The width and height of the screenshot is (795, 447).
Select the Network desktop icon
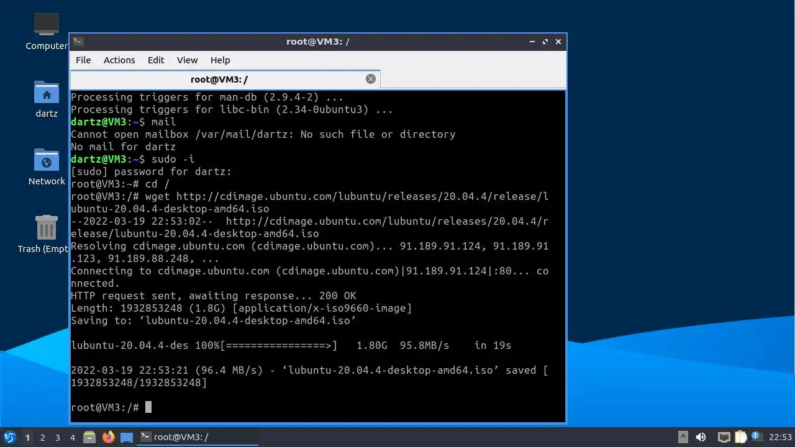pyautogui.click(x=47, y=167)
